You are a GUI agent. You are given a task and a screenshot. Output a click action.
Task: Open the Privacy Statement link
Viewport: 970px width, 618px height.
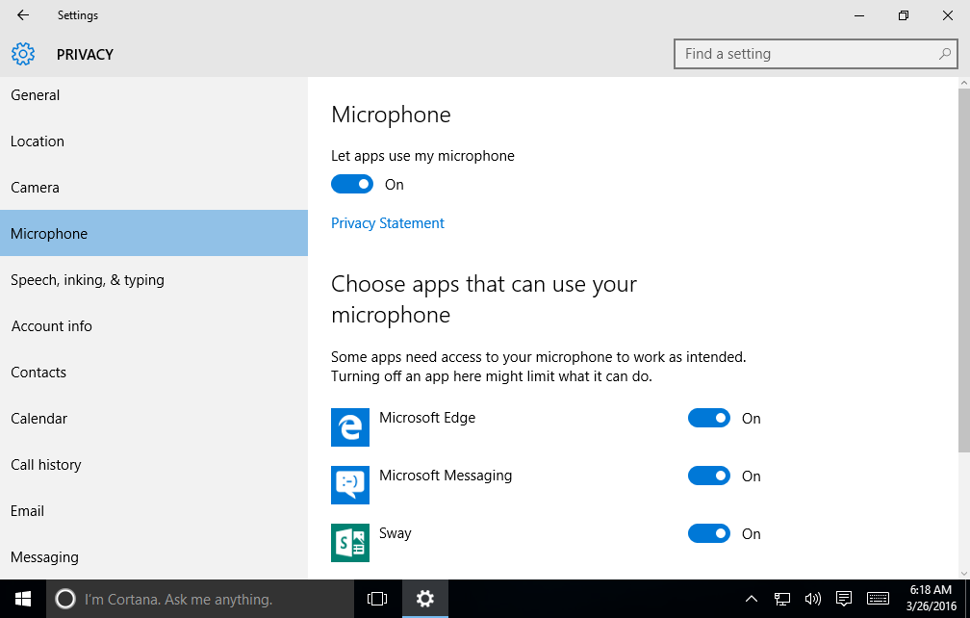[387, 223]
